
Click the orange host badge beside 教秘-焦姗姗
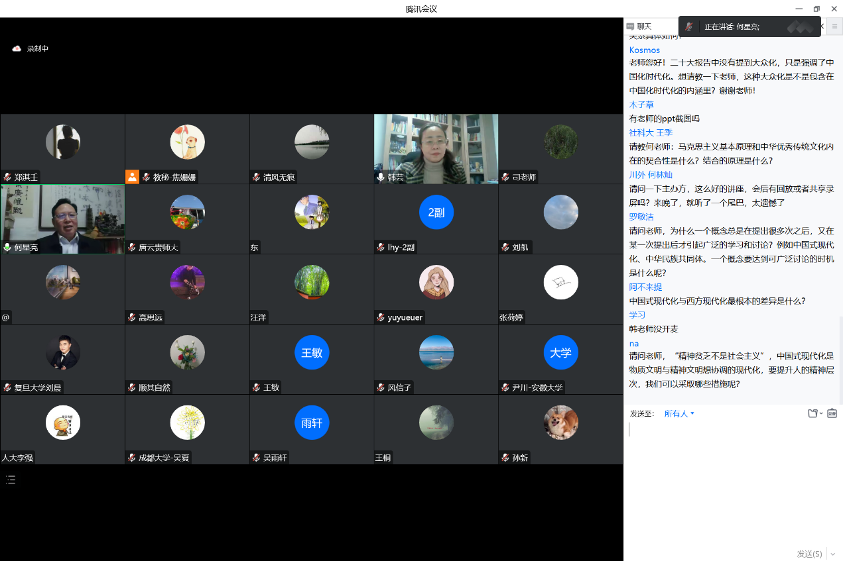(x=132, y=177)
